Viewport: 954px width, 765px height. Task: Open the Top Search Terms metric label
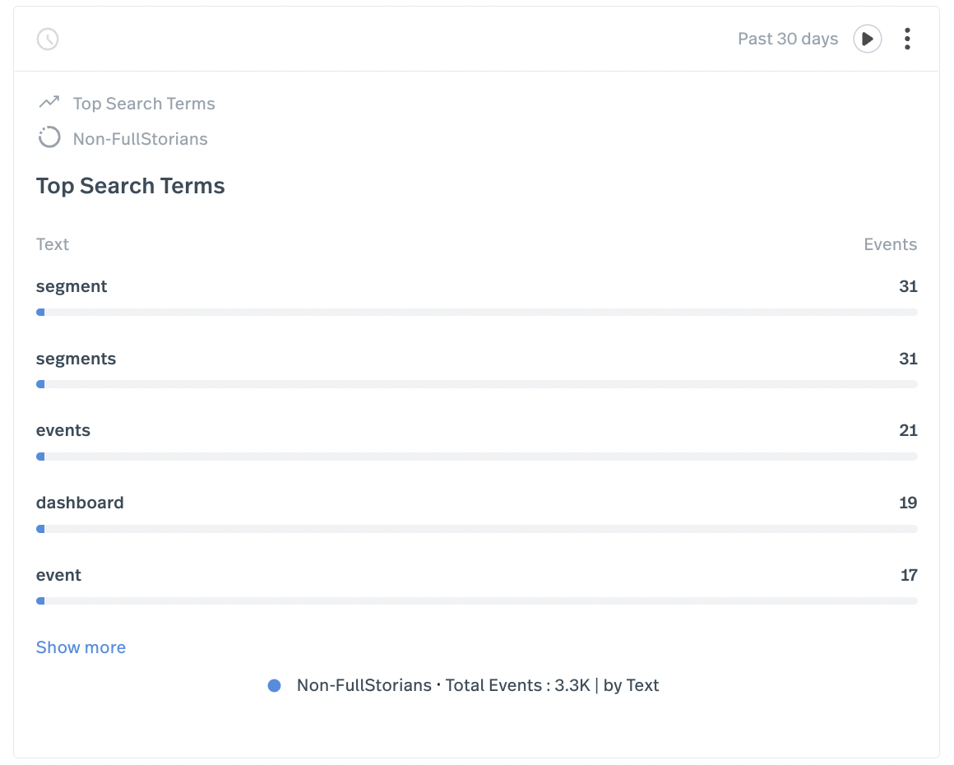pyautogui.click(x=144, y=104)
